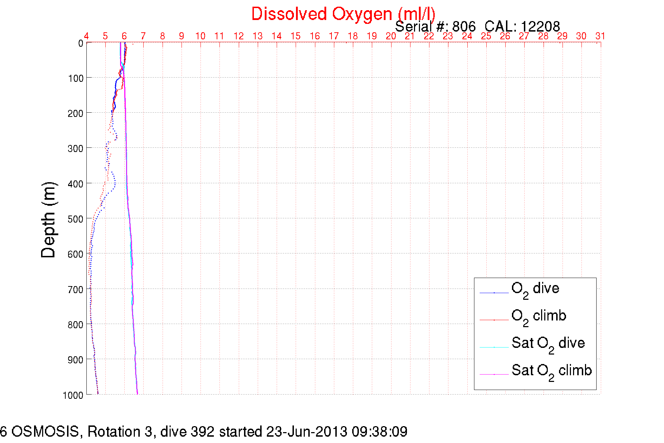Click the 'OSMOSIS, Rotation 3, dive 392' caption
664x443 pixels.
(113, 432)
